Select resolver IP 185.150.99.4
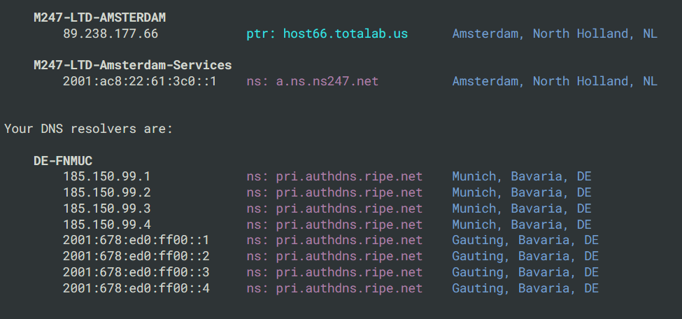This screenshot has height=319, width=682. (x=106, y=225)
